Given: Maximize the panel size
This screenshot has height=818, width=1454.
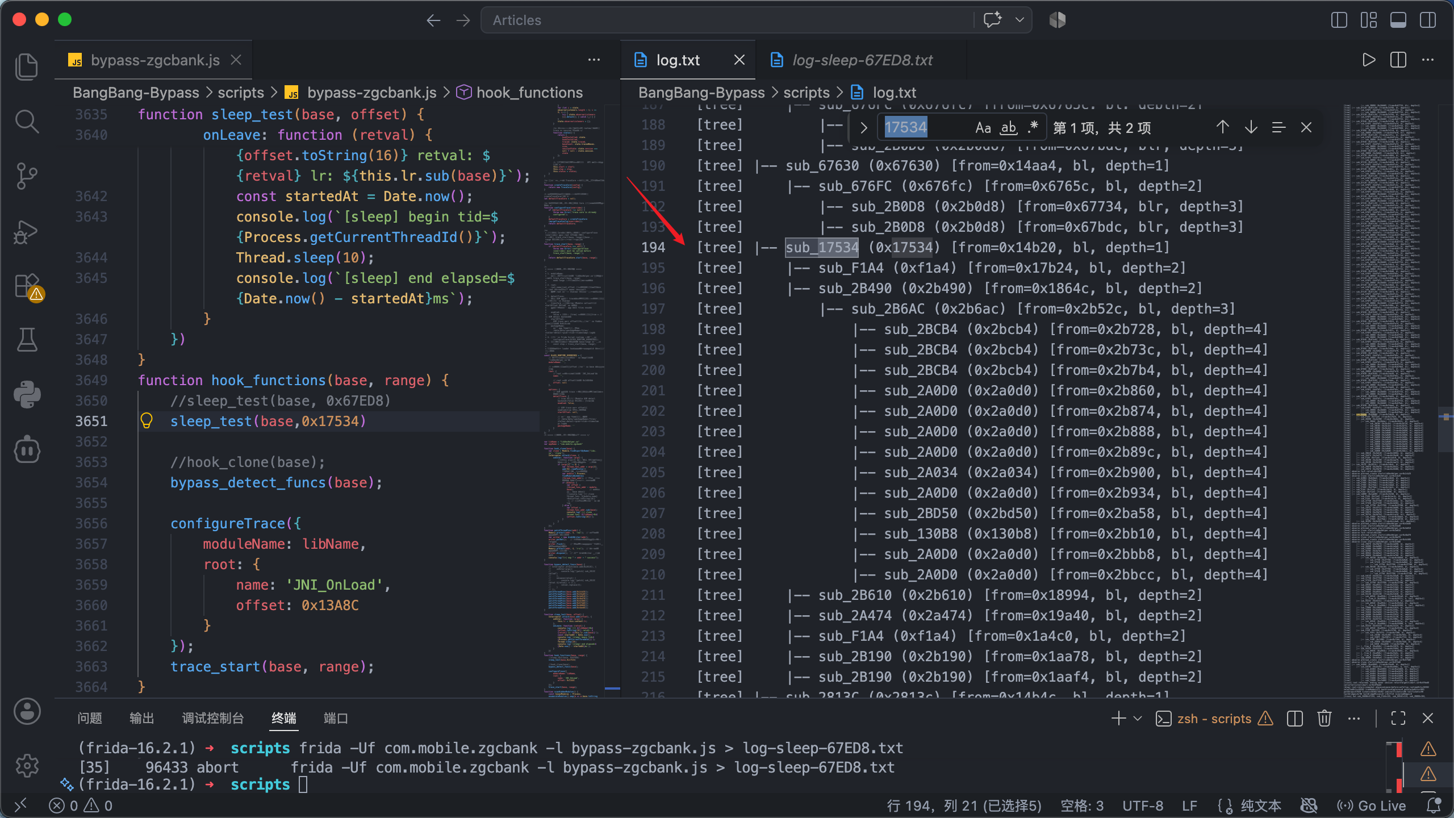Looking at the screenshot, I should [1398, 718].
